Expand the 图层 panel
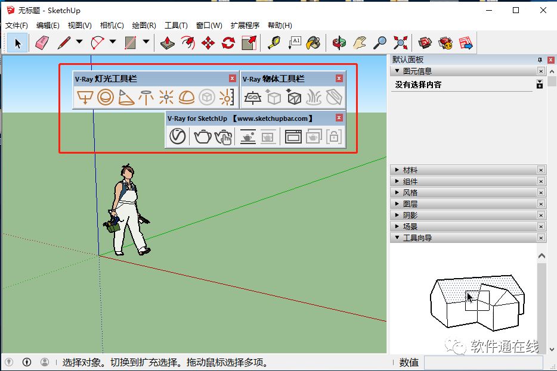 pyautogui.click(x=397, y=204)
